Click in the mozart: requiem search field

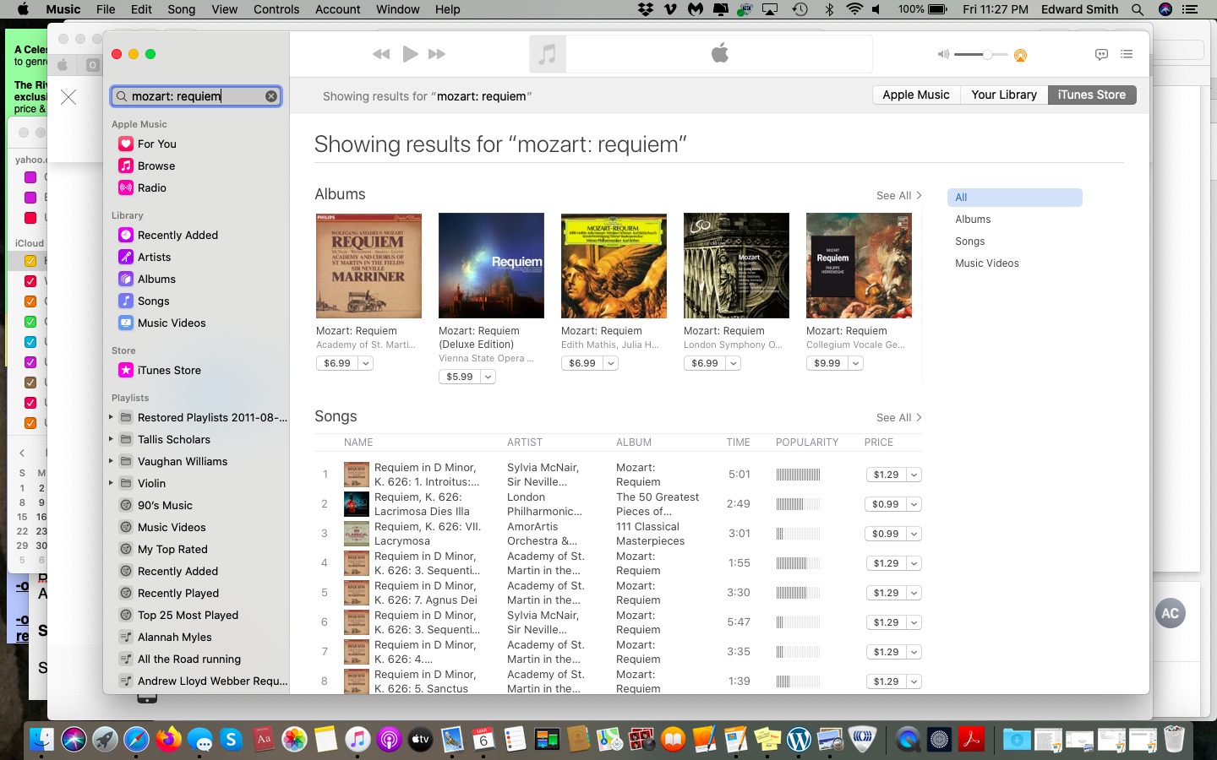[x=196, y=96]
